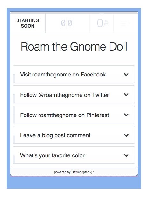Open the What's your favorite color chevron
The height and width of the screenshot is (199, 149).
(x=126, y=155)
